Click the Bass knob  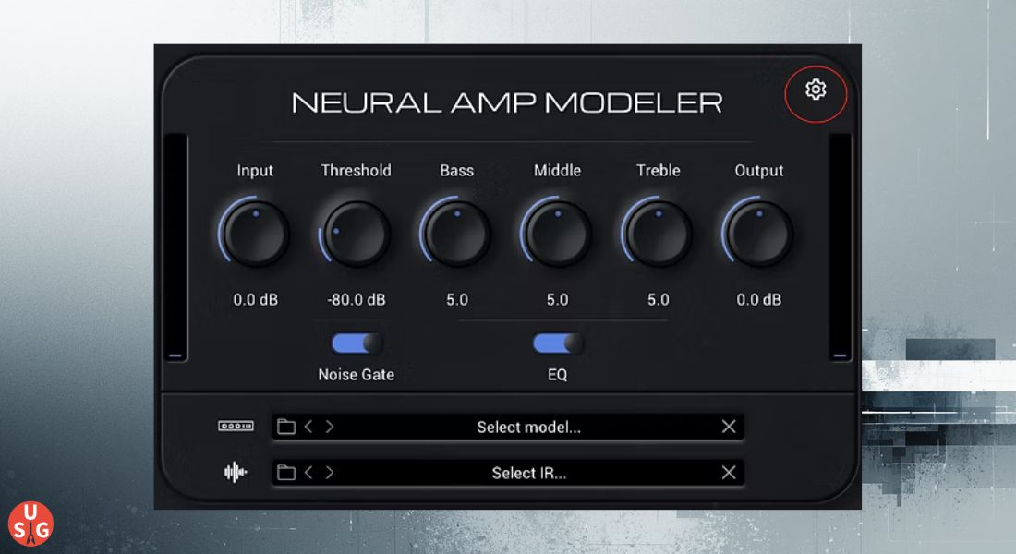coord(457,234)
